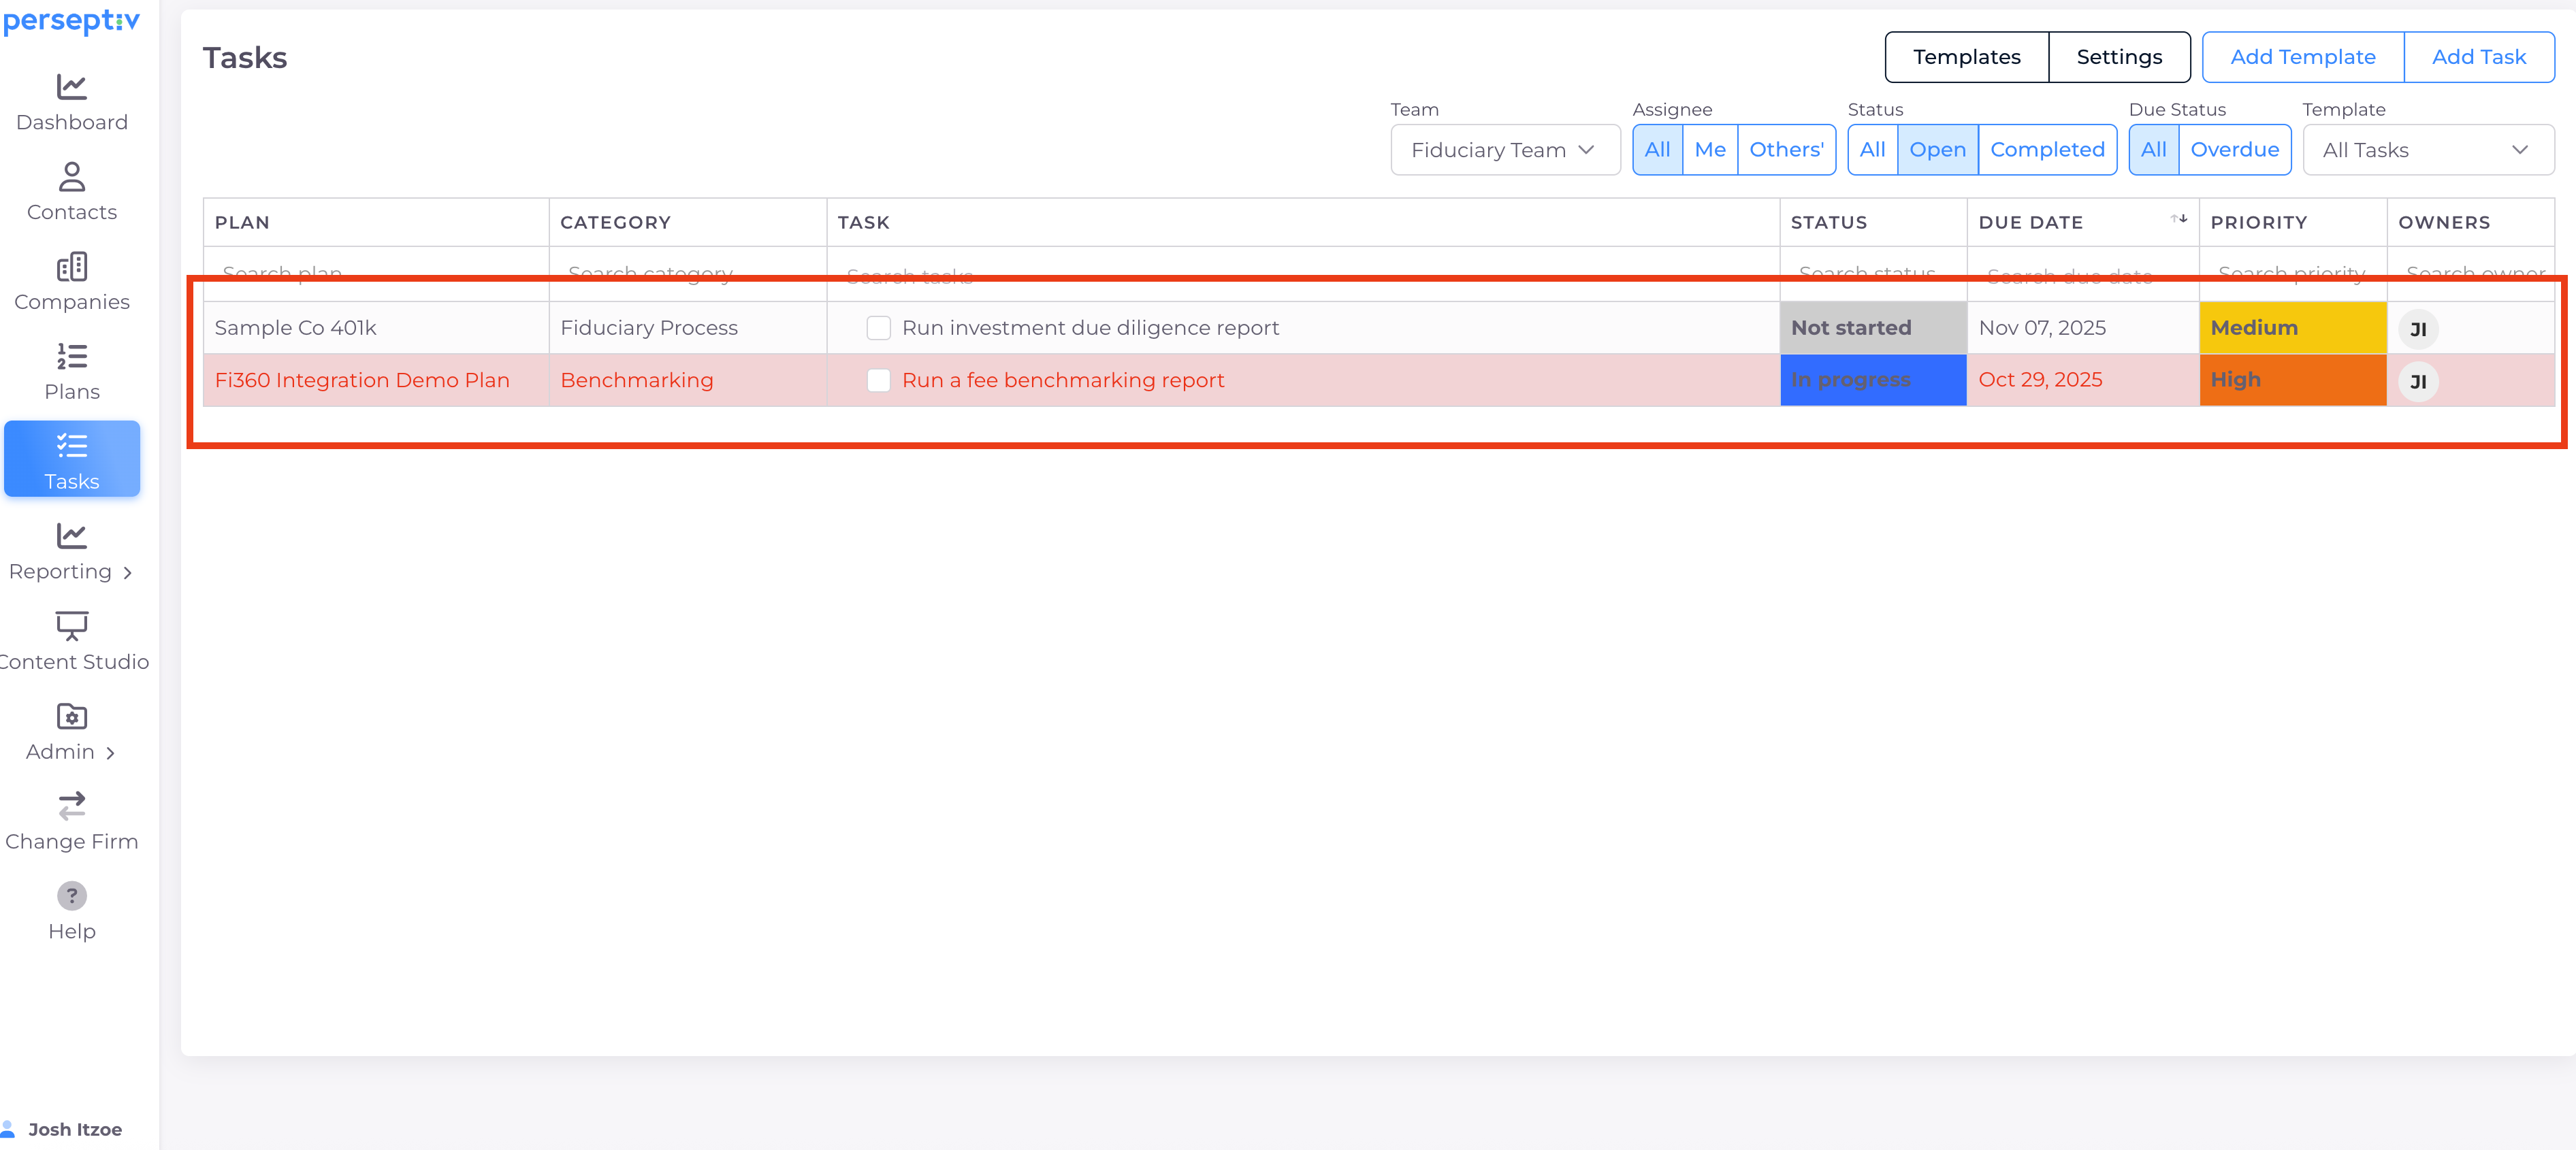Screen dimensions: 2576x1150
Task: Go to Contacts via person icon
Action: coord(71,177)
